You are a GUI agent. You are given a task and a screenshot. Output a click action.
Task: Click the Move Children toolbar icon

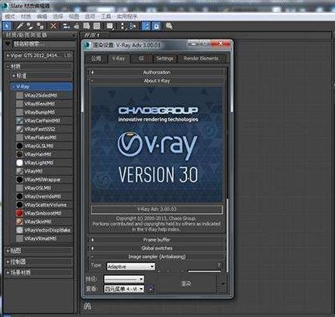[x=66, y=26]
